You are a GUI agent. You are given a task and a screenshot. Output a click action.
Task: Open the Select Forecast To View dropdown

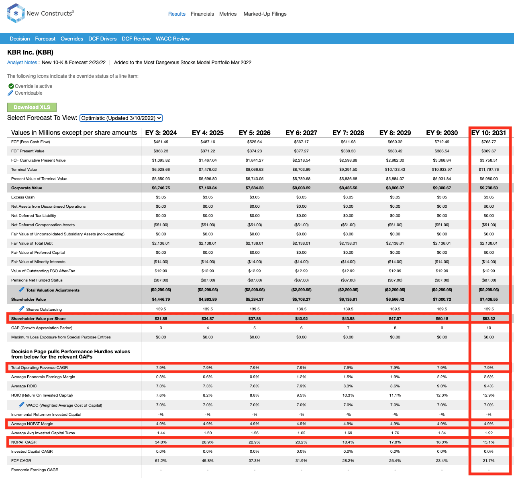(x=121, y=118)
